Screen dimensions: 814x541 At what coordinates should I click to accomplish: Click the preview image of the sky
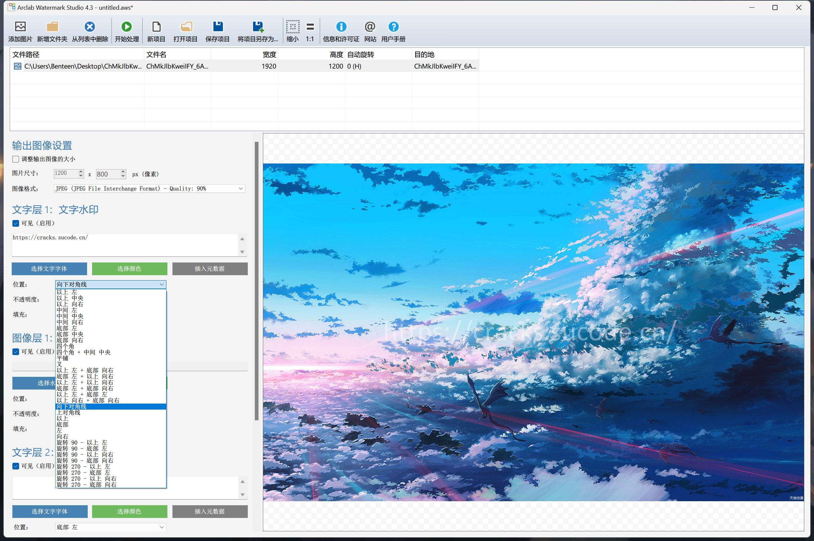point(533,332)
